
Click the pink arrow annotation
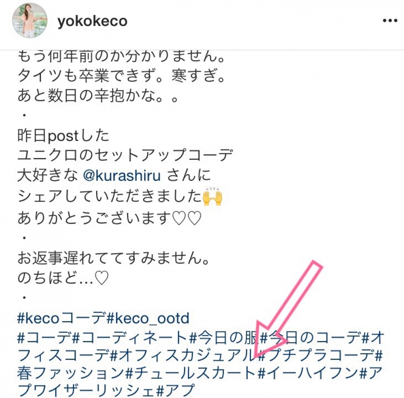288,309
